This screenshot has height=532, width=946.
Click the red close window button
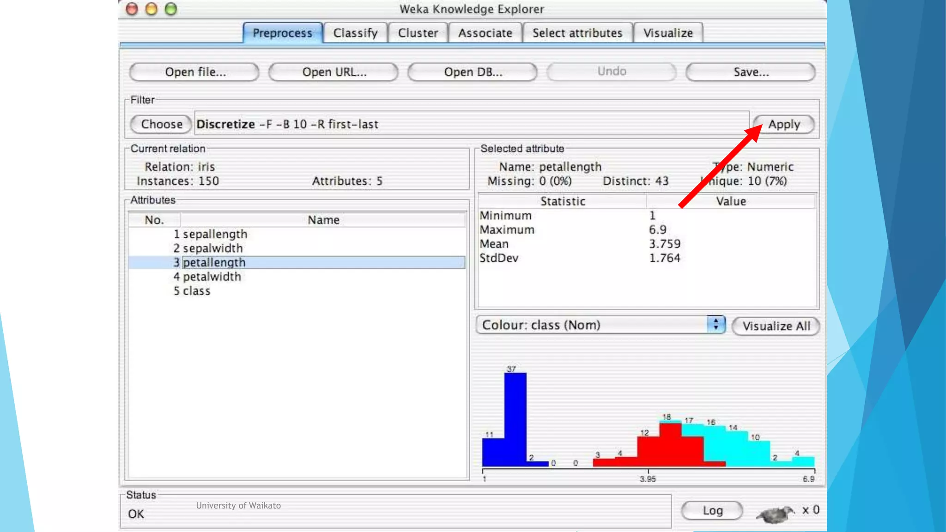pos(132,9)
